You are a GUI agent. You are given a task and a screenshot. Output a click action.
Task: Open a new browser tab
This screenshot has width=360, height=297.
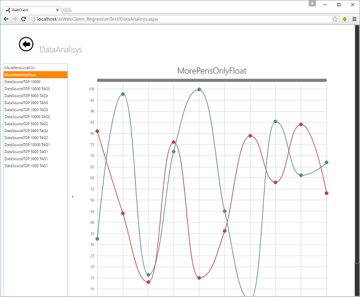point(67,10)
